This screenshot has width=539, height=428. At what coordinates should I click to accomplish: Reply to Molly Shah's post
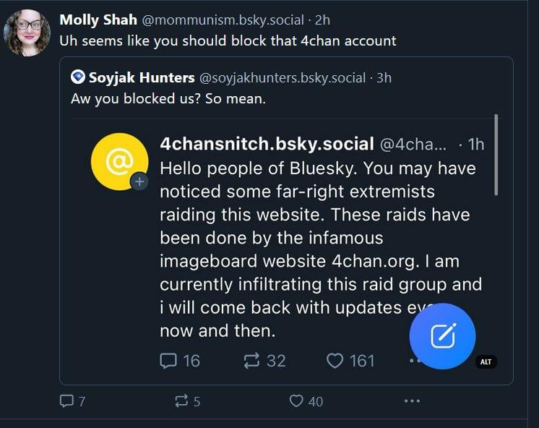tap(66, 401)
